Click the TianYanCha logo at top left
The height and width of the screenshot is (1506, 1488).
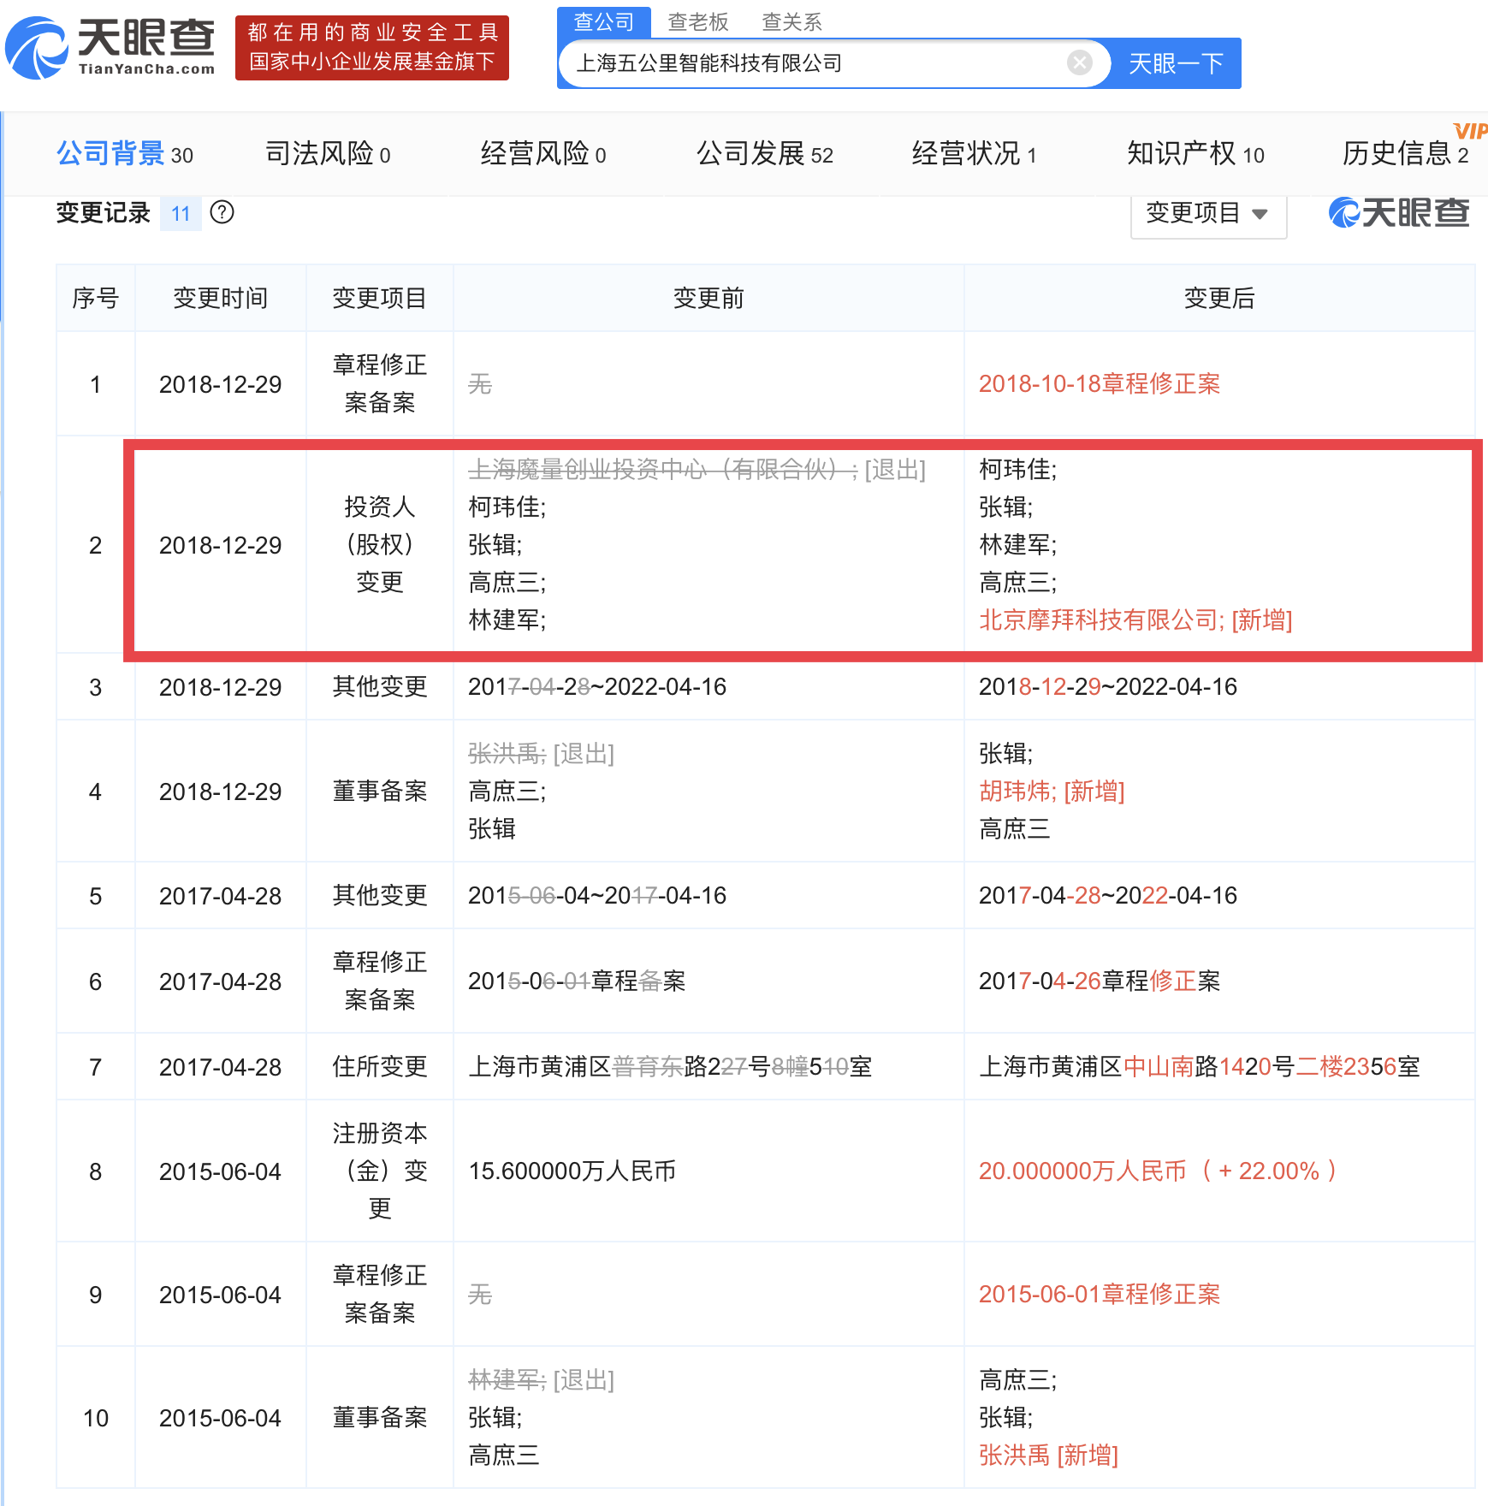point(110,48)
